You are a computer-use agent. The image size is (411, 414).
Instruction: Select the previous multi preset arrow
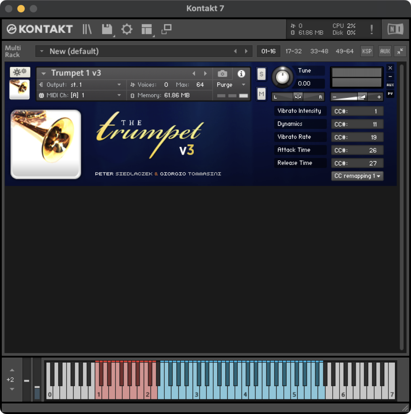[235, 51]
